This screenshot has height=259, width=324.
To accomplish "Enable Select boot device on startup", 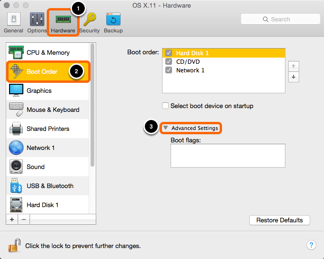I will point(165,106).
